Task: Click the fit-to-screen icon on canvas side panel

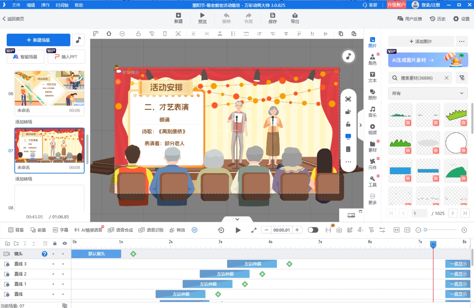Action: (x=348, y=99)
